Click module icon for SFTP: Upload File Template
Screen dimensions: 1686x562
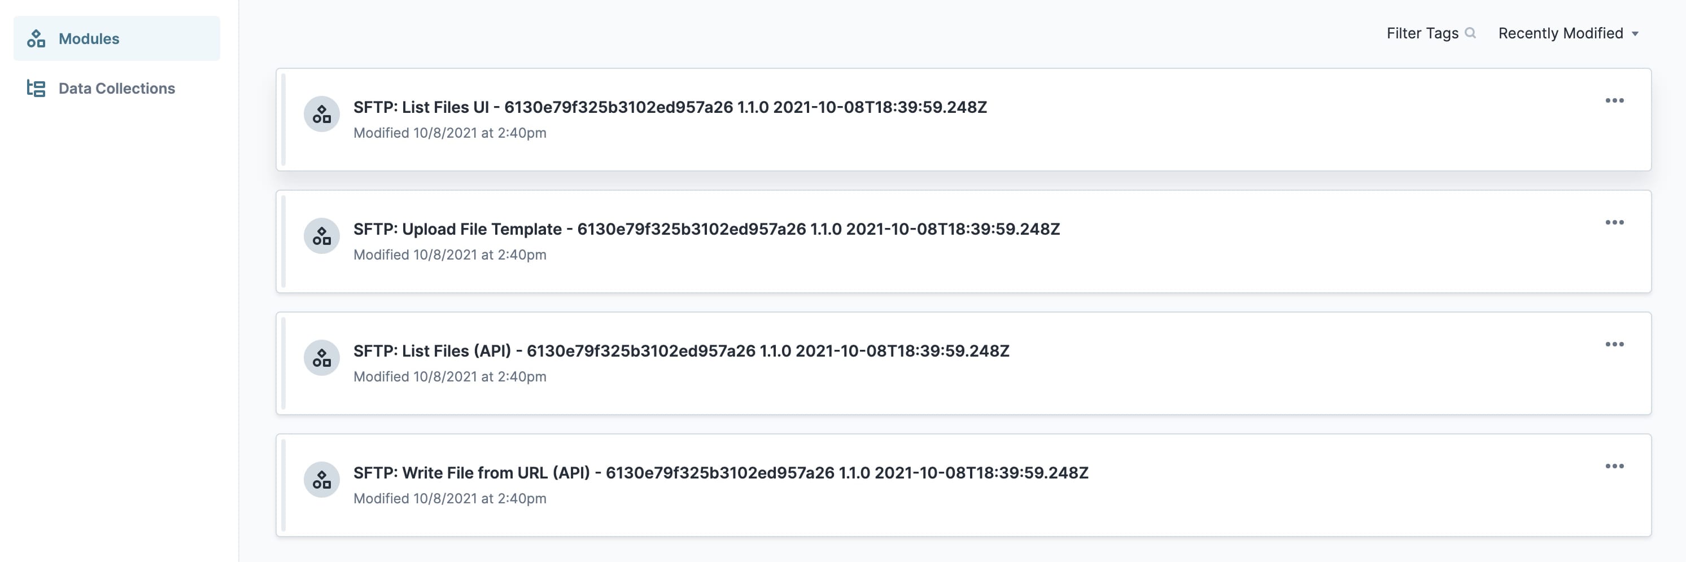point(321,236)
